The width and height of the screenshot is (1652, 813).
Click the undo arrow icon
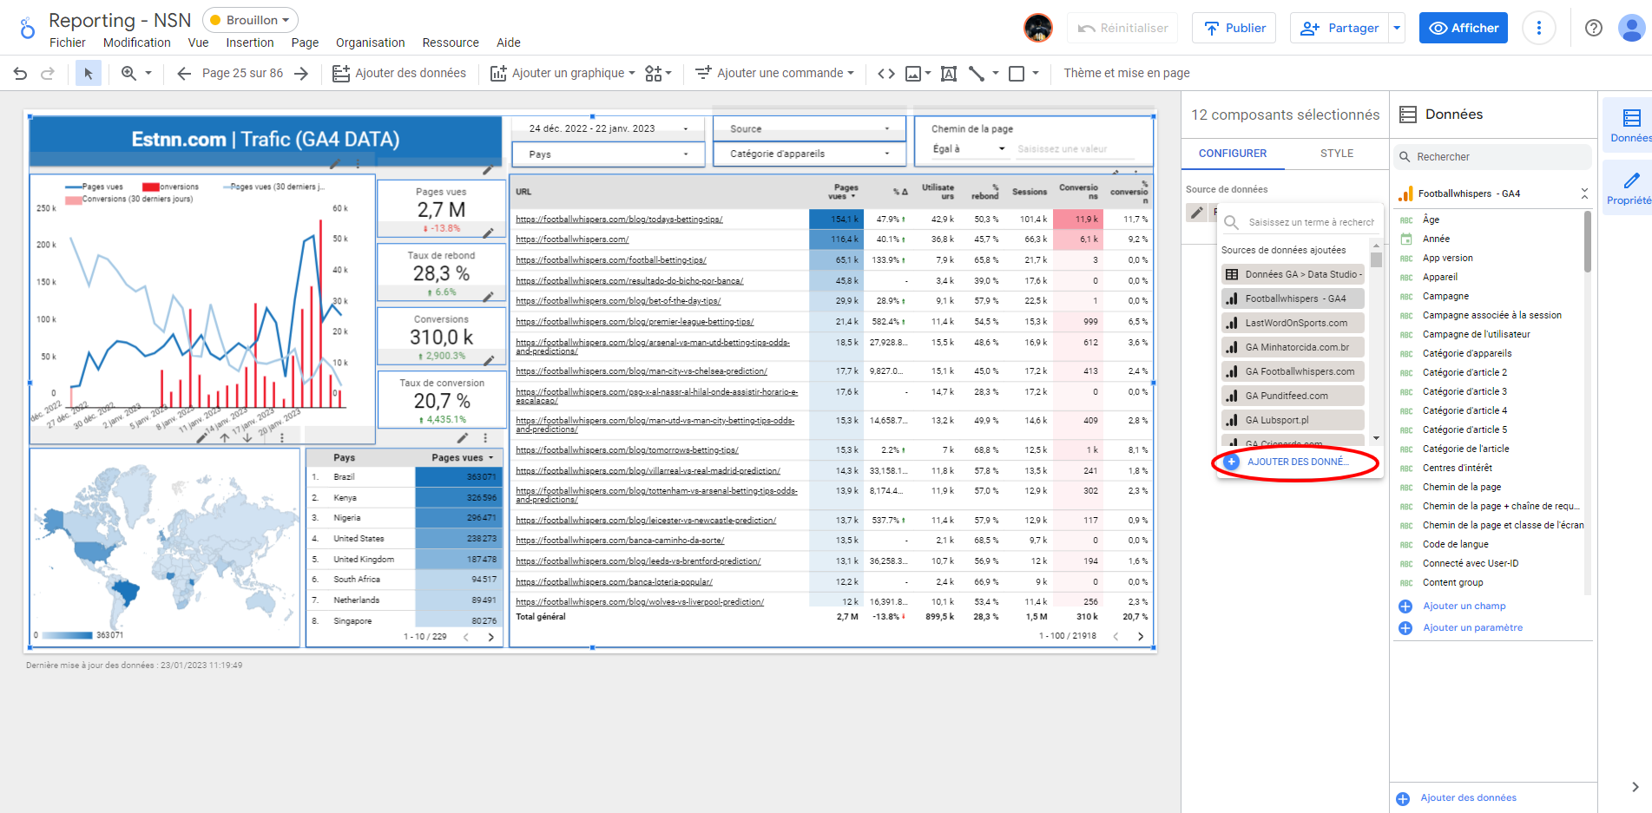click(x=21, y=74)
